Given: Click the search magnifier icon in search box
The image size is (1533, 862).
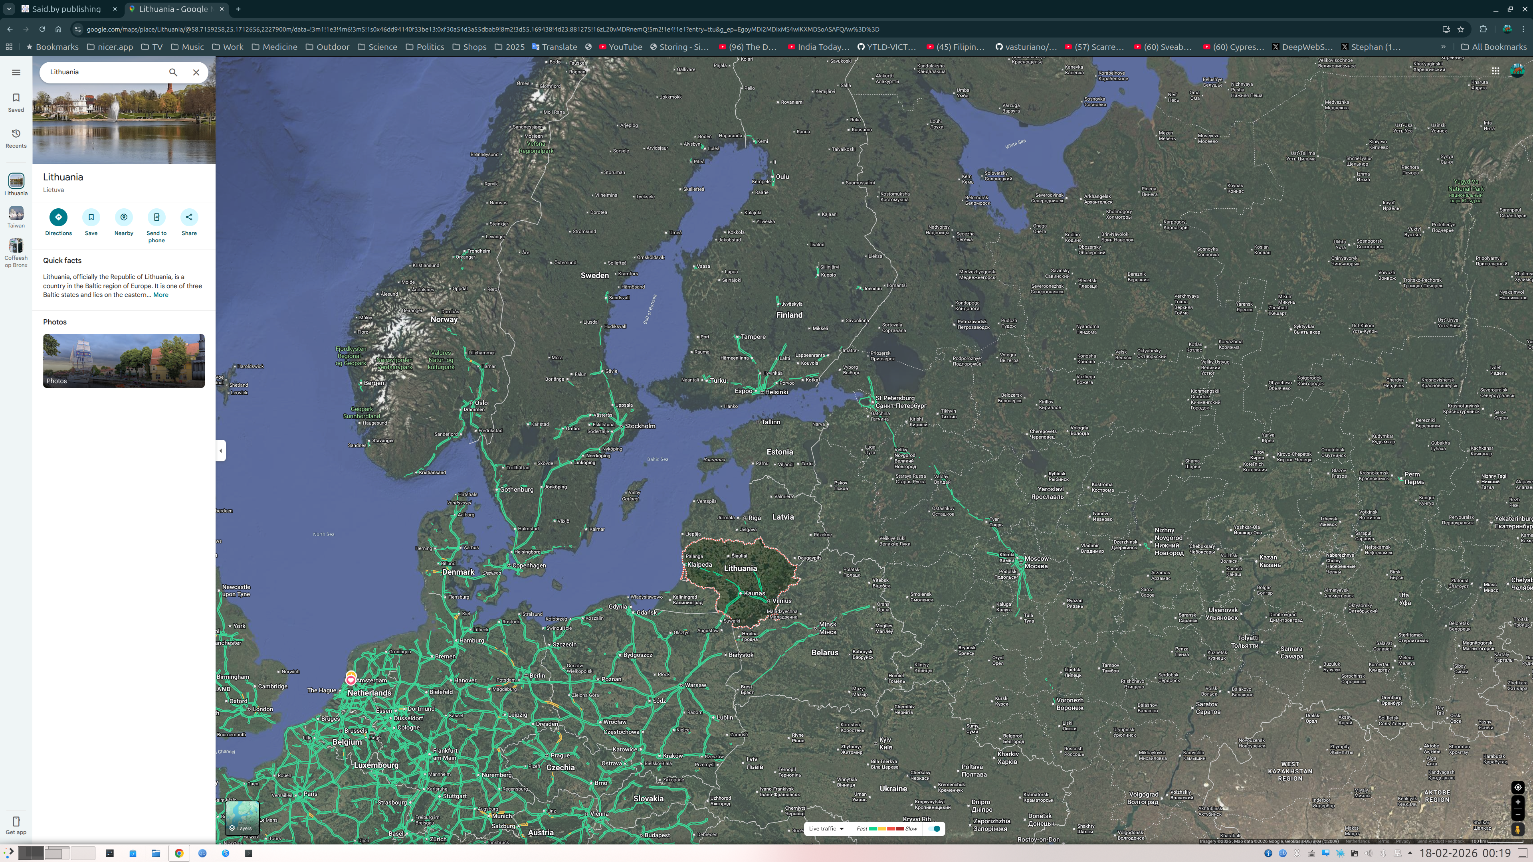Looking at the screenshot, I should point(173,72).
